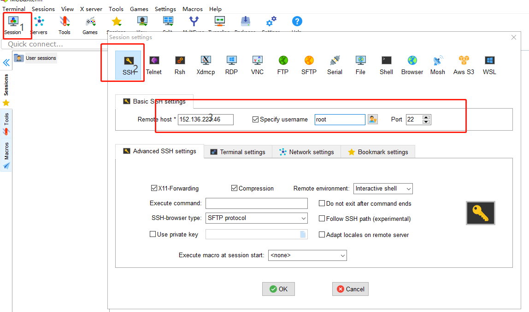Toggle Compression checkbox
This screenshot has width=529, height=312.
(234, 188)
